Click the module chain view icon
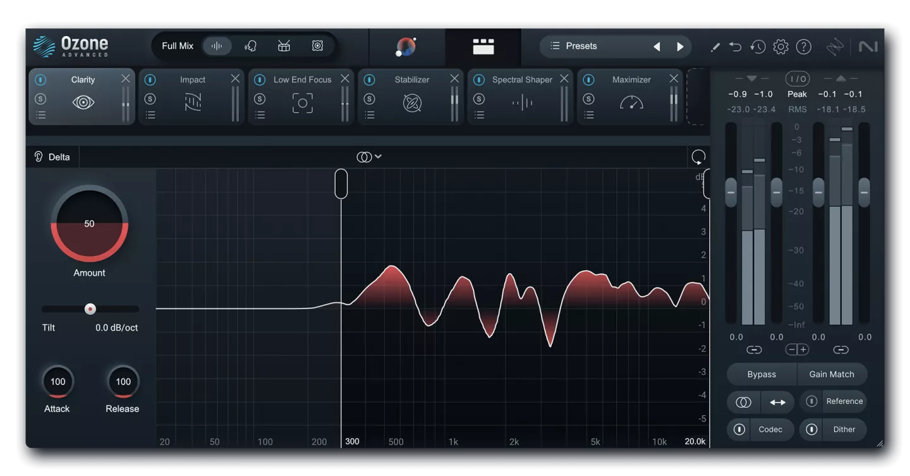910x476 pixels. point(483,46)
